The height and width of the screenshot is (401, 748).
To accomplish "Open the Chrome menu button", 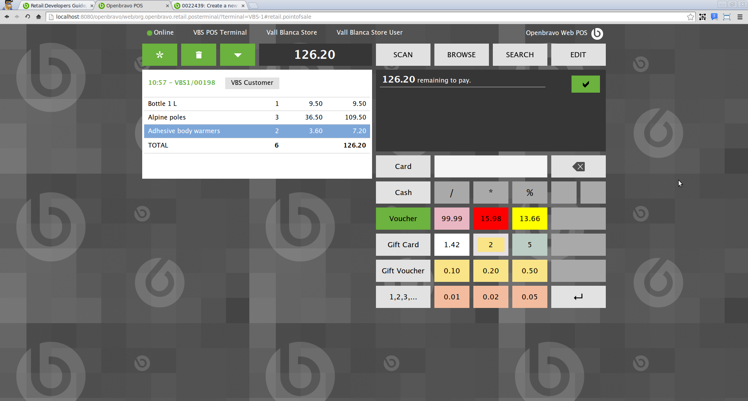I will pos(740,17).
